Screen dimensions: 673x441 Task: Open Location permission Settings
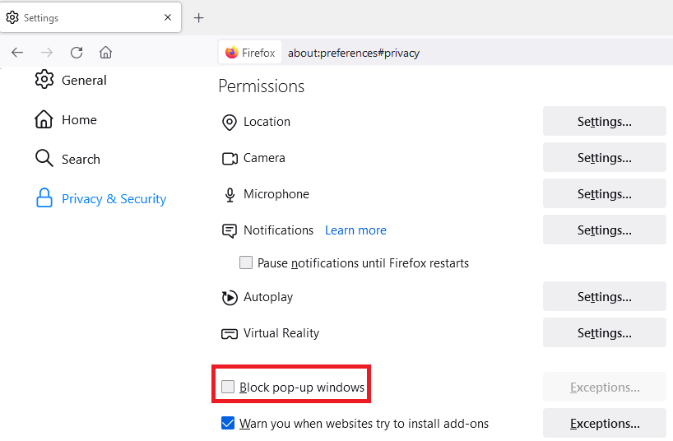tap(604, 122)
